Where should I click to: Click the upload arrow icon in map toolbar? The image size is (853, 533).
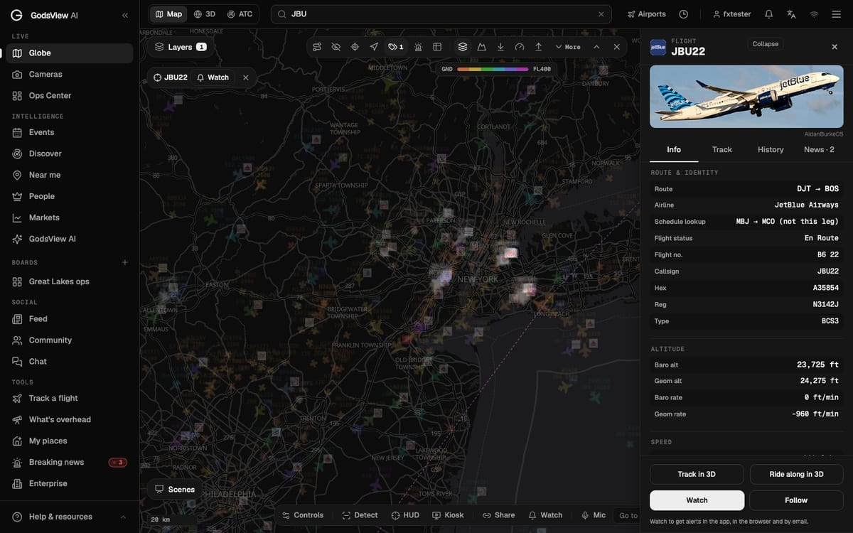(538, 47)
